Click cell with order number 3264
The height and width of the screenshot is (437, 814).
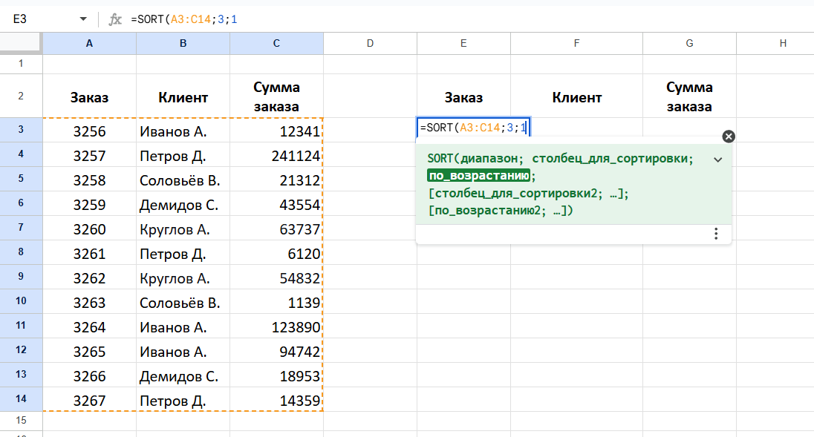89,327
